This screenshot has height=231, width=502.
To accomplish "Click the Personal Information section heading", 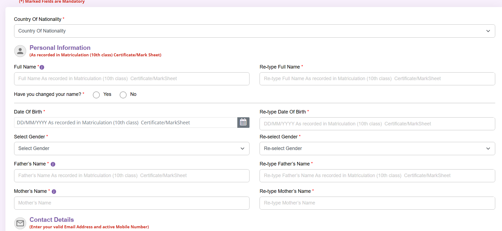I will (60, 48).
